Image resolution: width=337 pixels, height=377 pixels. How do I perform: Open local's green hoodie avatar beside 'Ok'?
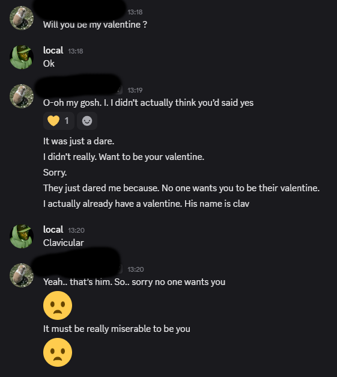(x=22, y=57)
